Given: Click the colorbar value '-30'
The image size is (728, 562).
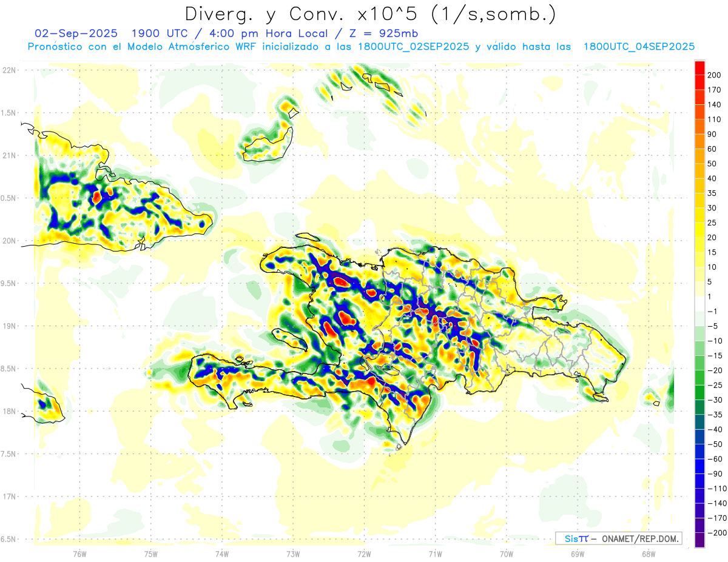Looking at the screenshot, I should coord(715,400).
